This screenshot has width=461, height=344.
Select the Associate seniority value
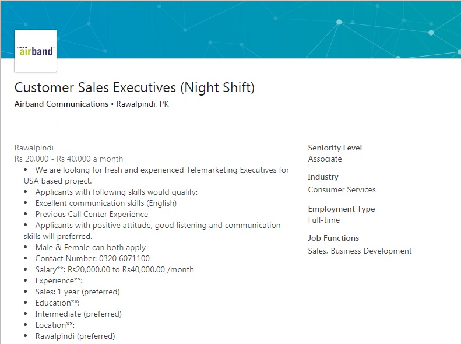[325, 159]
